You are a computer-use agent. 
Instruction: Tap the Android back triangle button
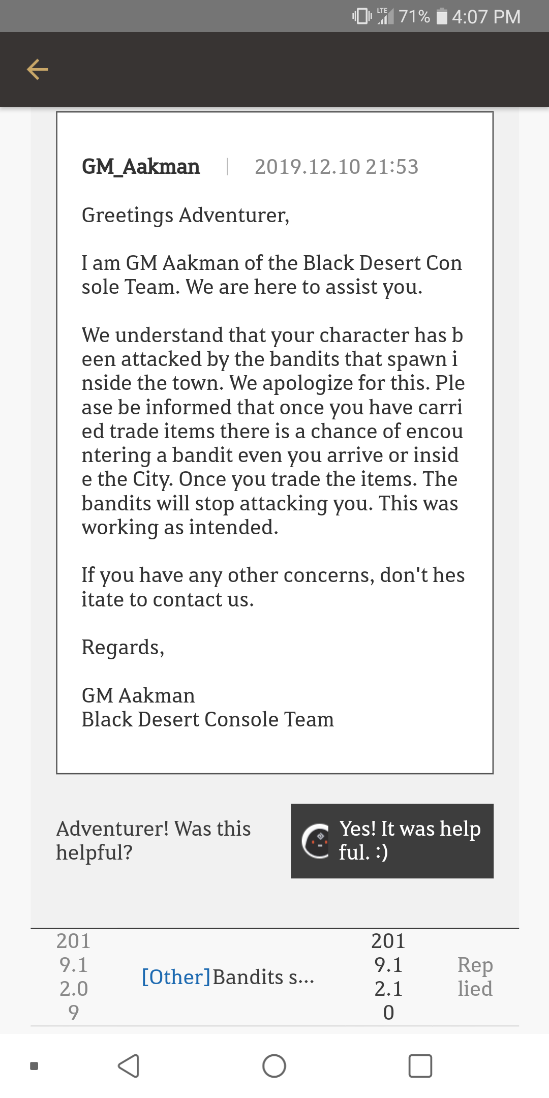click(x=129, y=1066)
